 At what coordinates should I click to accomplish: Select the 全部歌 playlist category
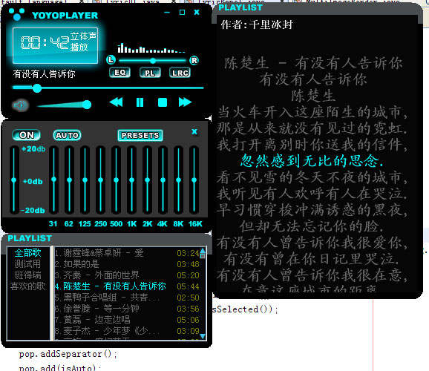coord(28,253)
